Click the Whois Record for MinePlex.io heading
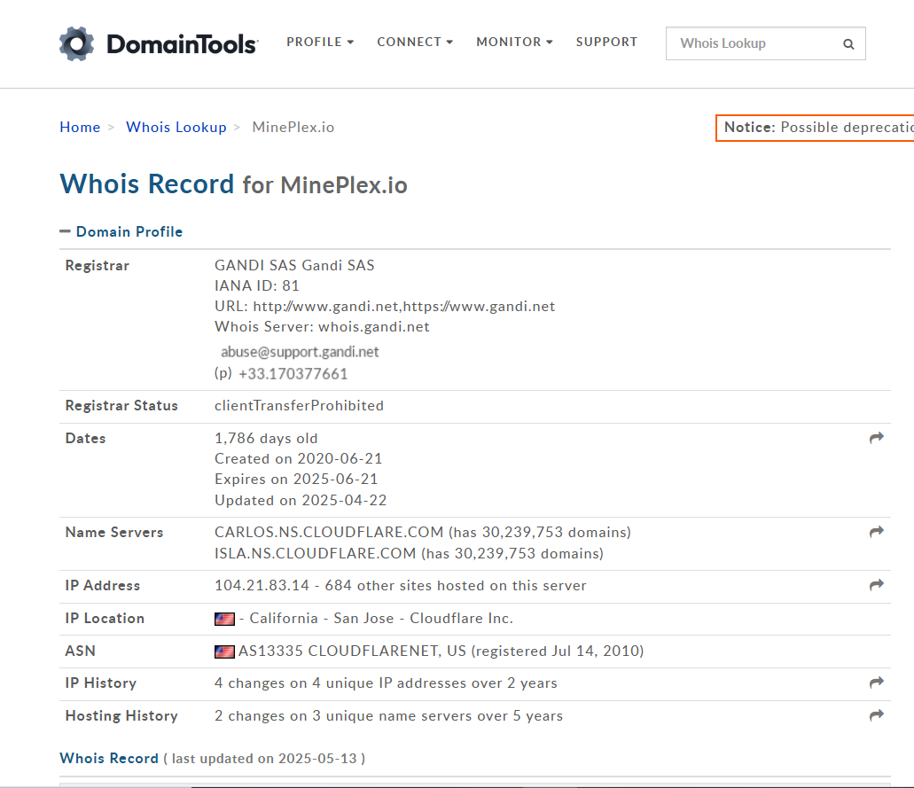Image resolution: width=914 pixels, height=788 pixels. (x=233, y=184)
